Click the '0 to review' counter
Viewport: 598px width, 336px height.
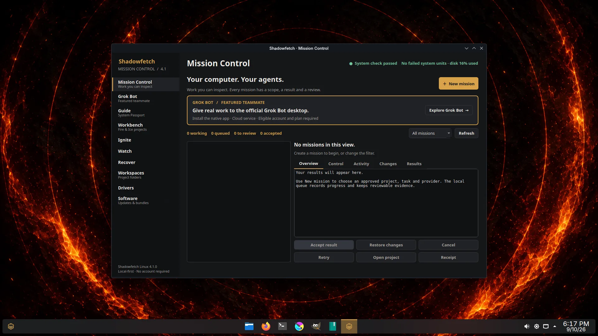click(x=245, y=133)
